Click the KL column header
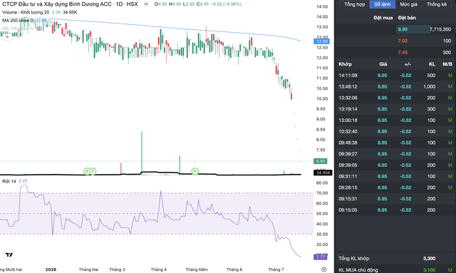This screenshot has height=273, width=456. [432, 64]
